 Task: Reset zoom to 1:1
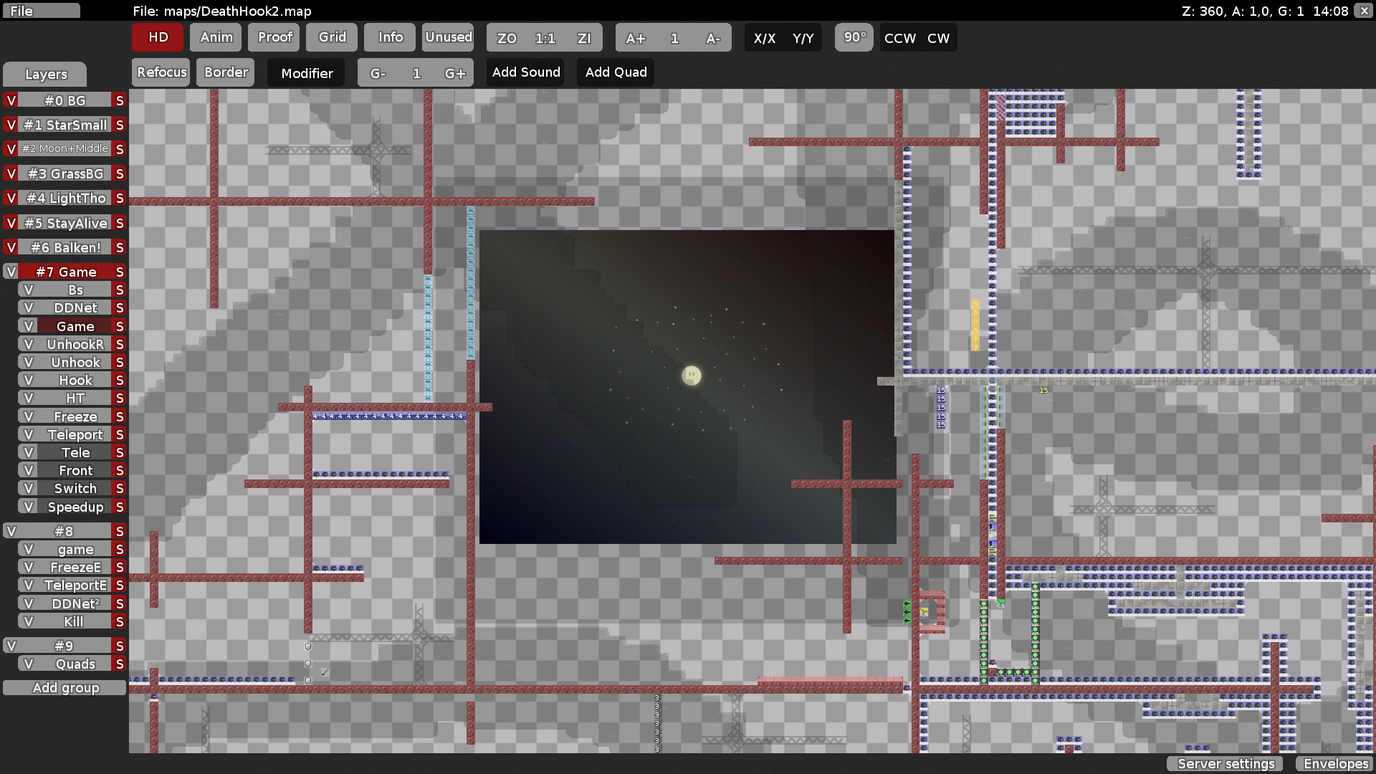tap(544, 38)
